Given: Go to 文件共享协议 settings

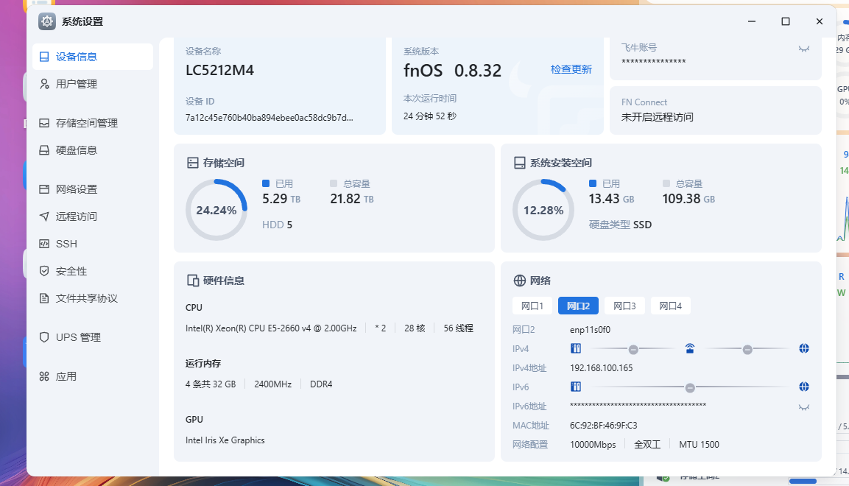Looking at the screenshot, I should pyautogui.click(x=87, y=298).
